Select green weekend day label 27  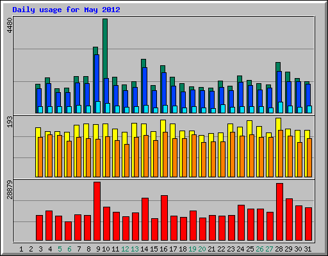[269, 249]
